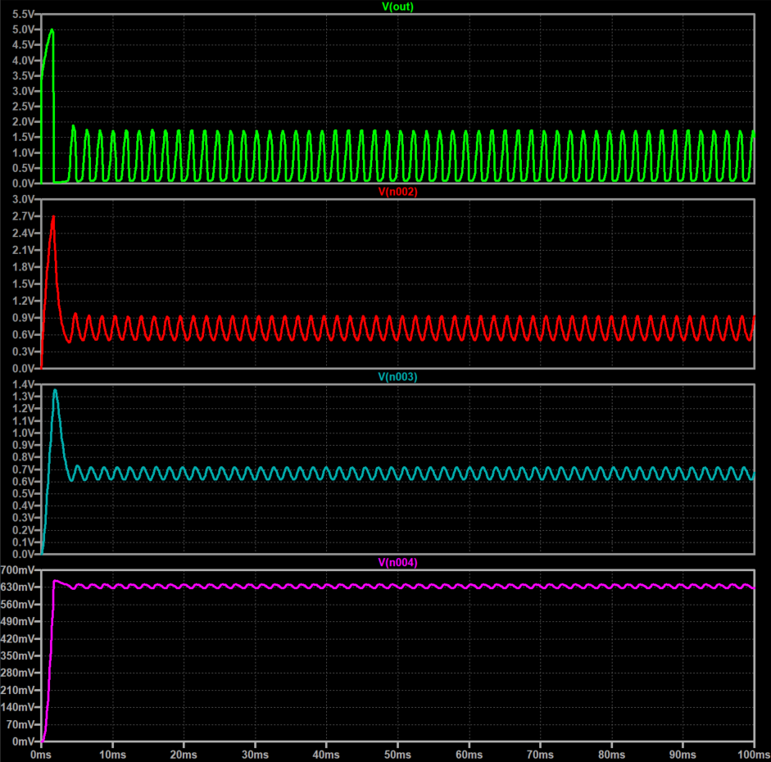Click the 90ms label on time axis

point(683,752)
